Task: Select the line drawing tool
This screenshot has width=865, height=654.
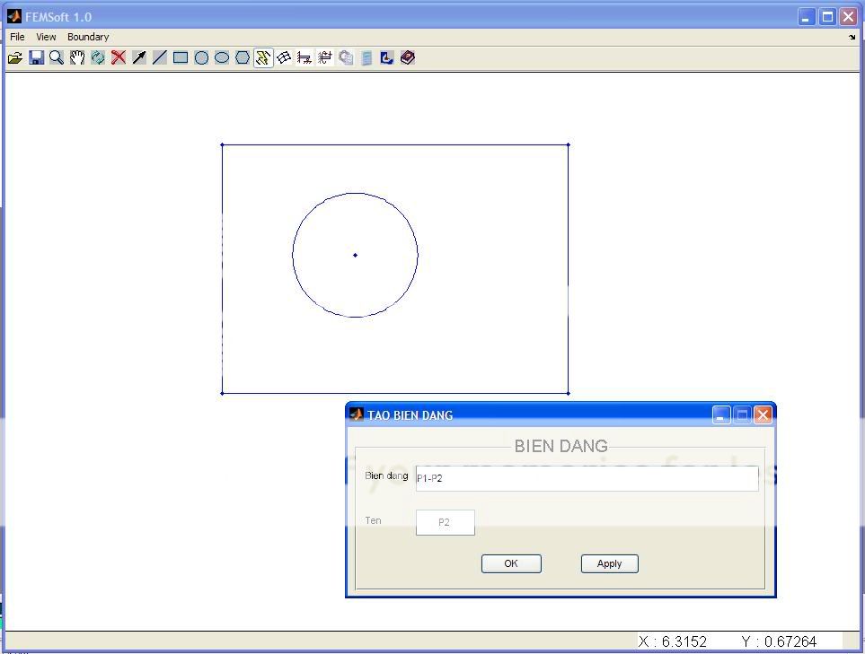Action: [160, 58]
